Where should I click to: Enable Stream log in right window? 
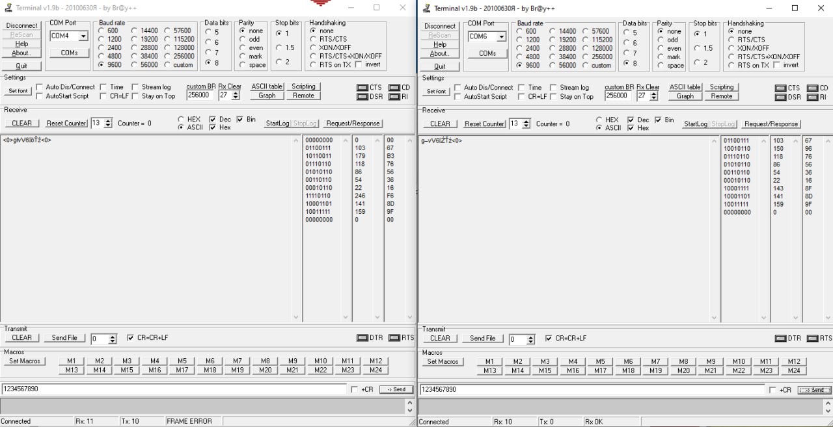coord(569,88)
